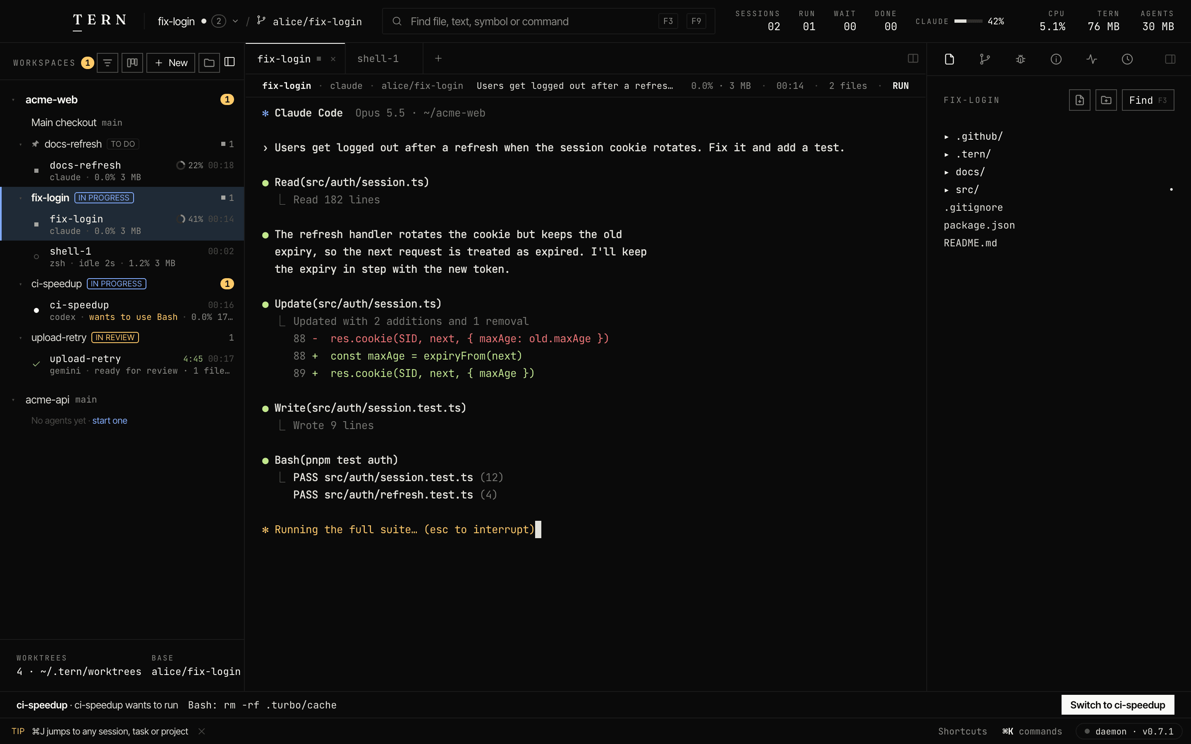Click the git branch icon near alice/fix-login

coord(261,21)
